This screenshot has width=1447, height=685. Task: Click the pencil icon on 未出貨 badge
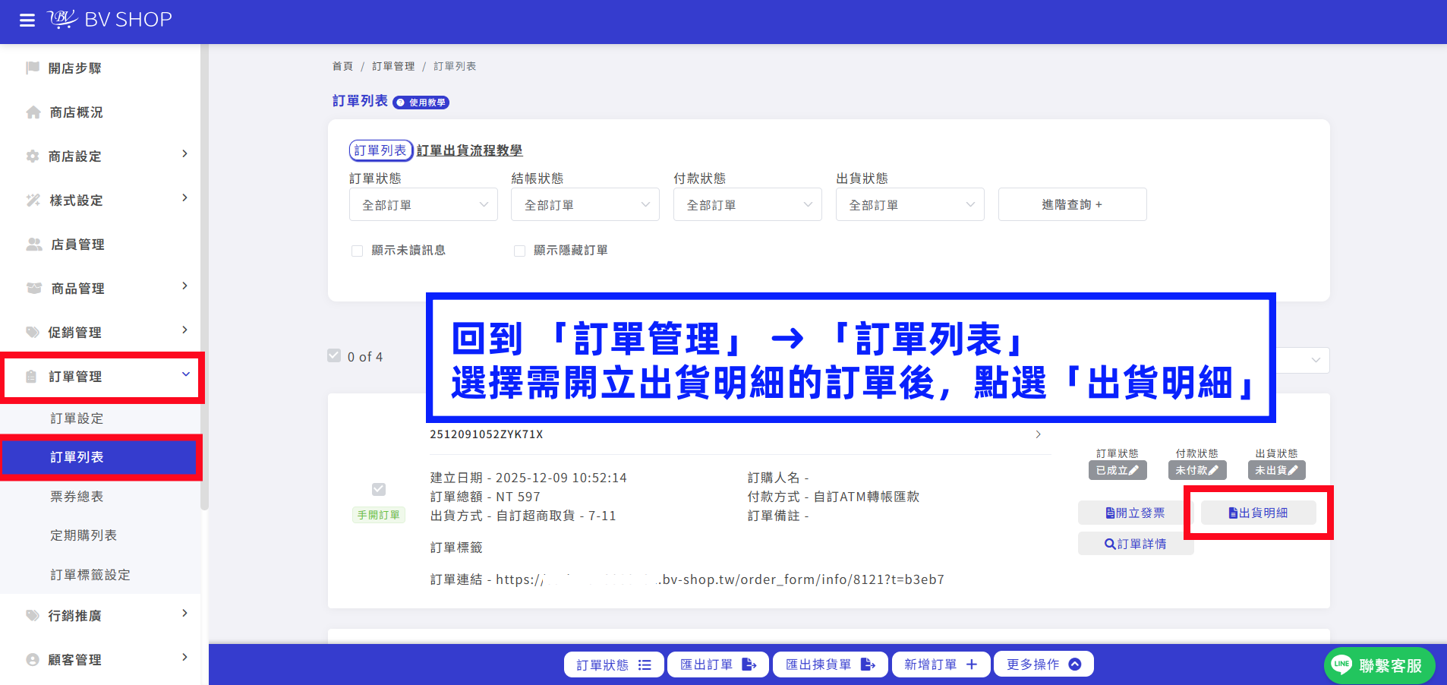[x=1293, y=471]
